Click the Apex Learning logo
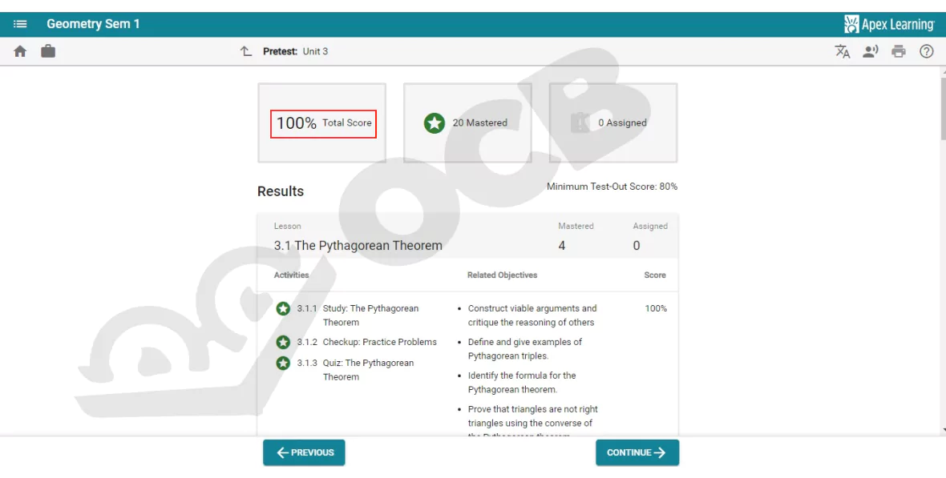 889,24
